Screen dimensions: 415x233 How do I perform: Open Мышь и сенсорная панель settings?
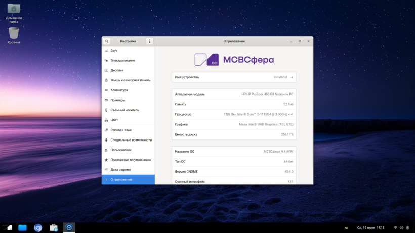tap(130, 80)
